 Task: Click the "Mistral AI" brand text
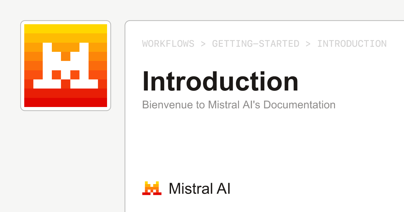coord(199,188)
